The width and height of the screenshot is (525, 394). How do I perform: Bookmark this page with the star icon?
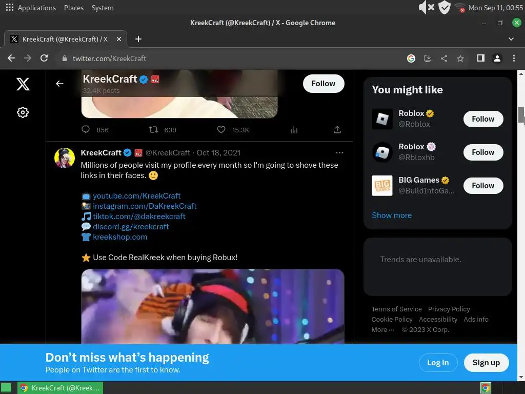tap(460, 58)
